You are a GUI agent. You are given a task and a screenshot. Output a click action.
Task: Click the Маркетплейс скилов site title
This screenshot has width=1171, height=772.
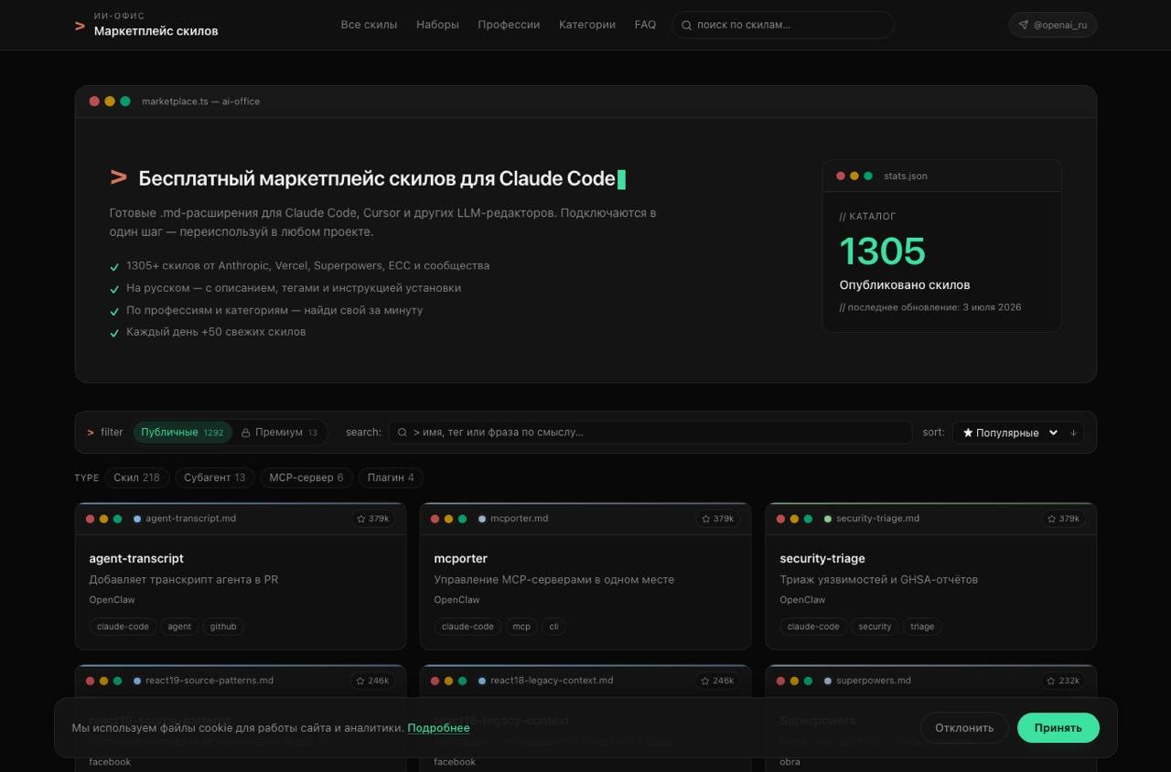click(156, 31)
